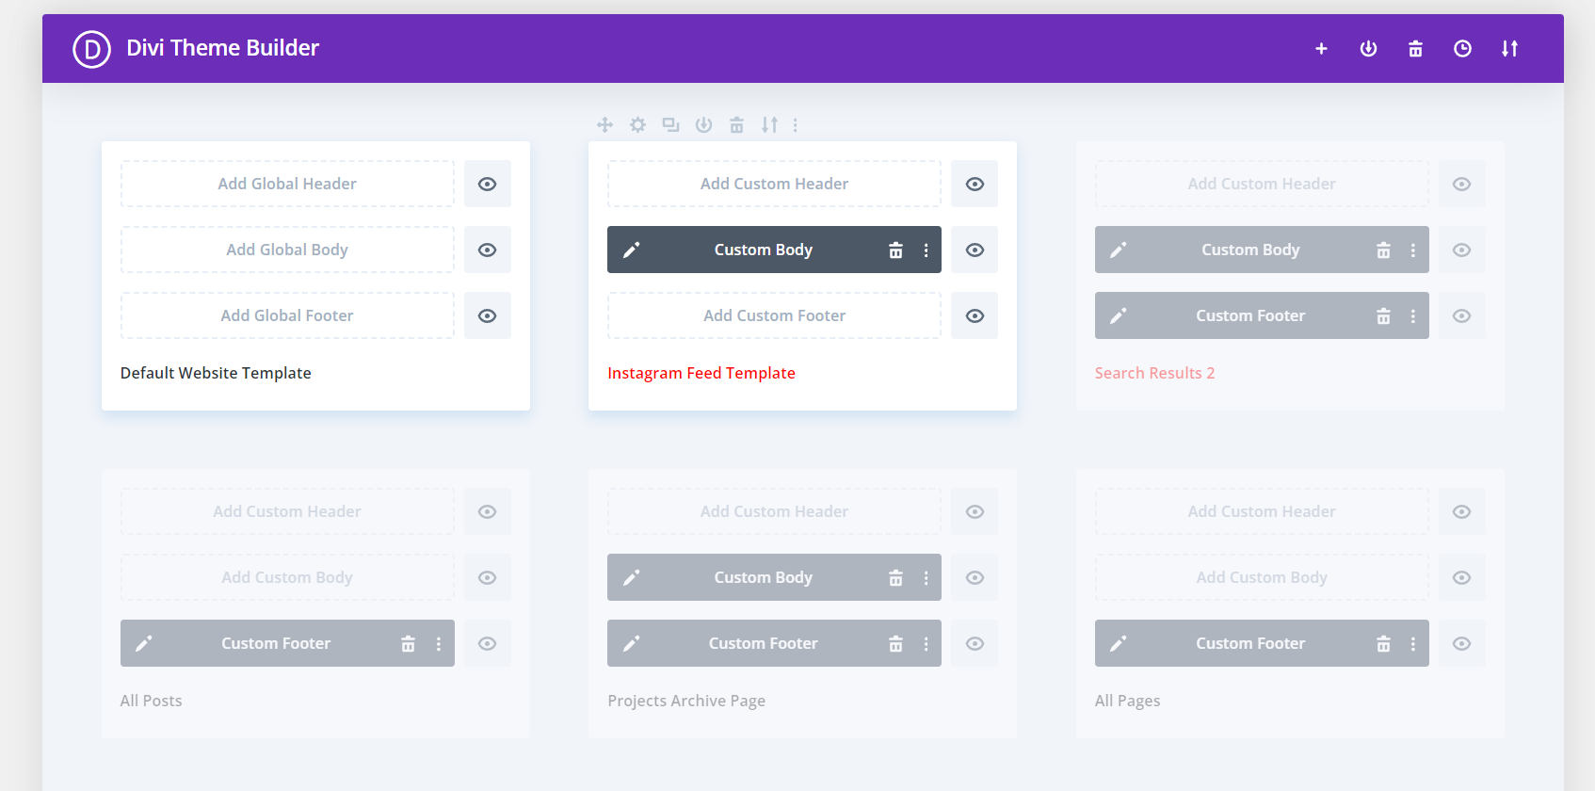Edit Search Results 2 Custom Footer pencil
Screen dimensions: 1595x791
click(1119, 315)
